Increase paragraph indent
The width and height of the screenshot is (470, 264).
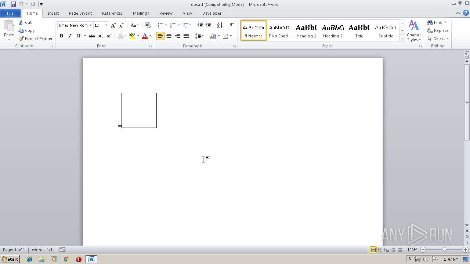(x=208, y=25)
